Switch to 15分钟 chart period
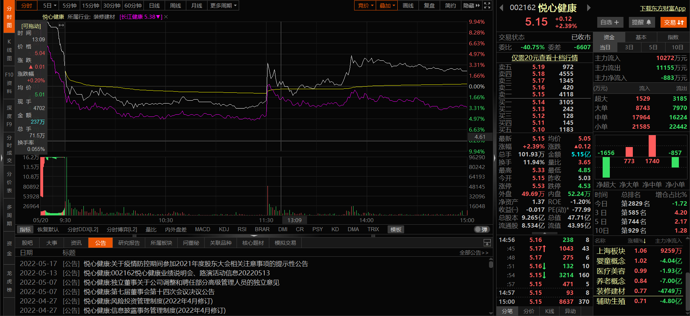This screenshot has height=316, width=690. point(91,5)
